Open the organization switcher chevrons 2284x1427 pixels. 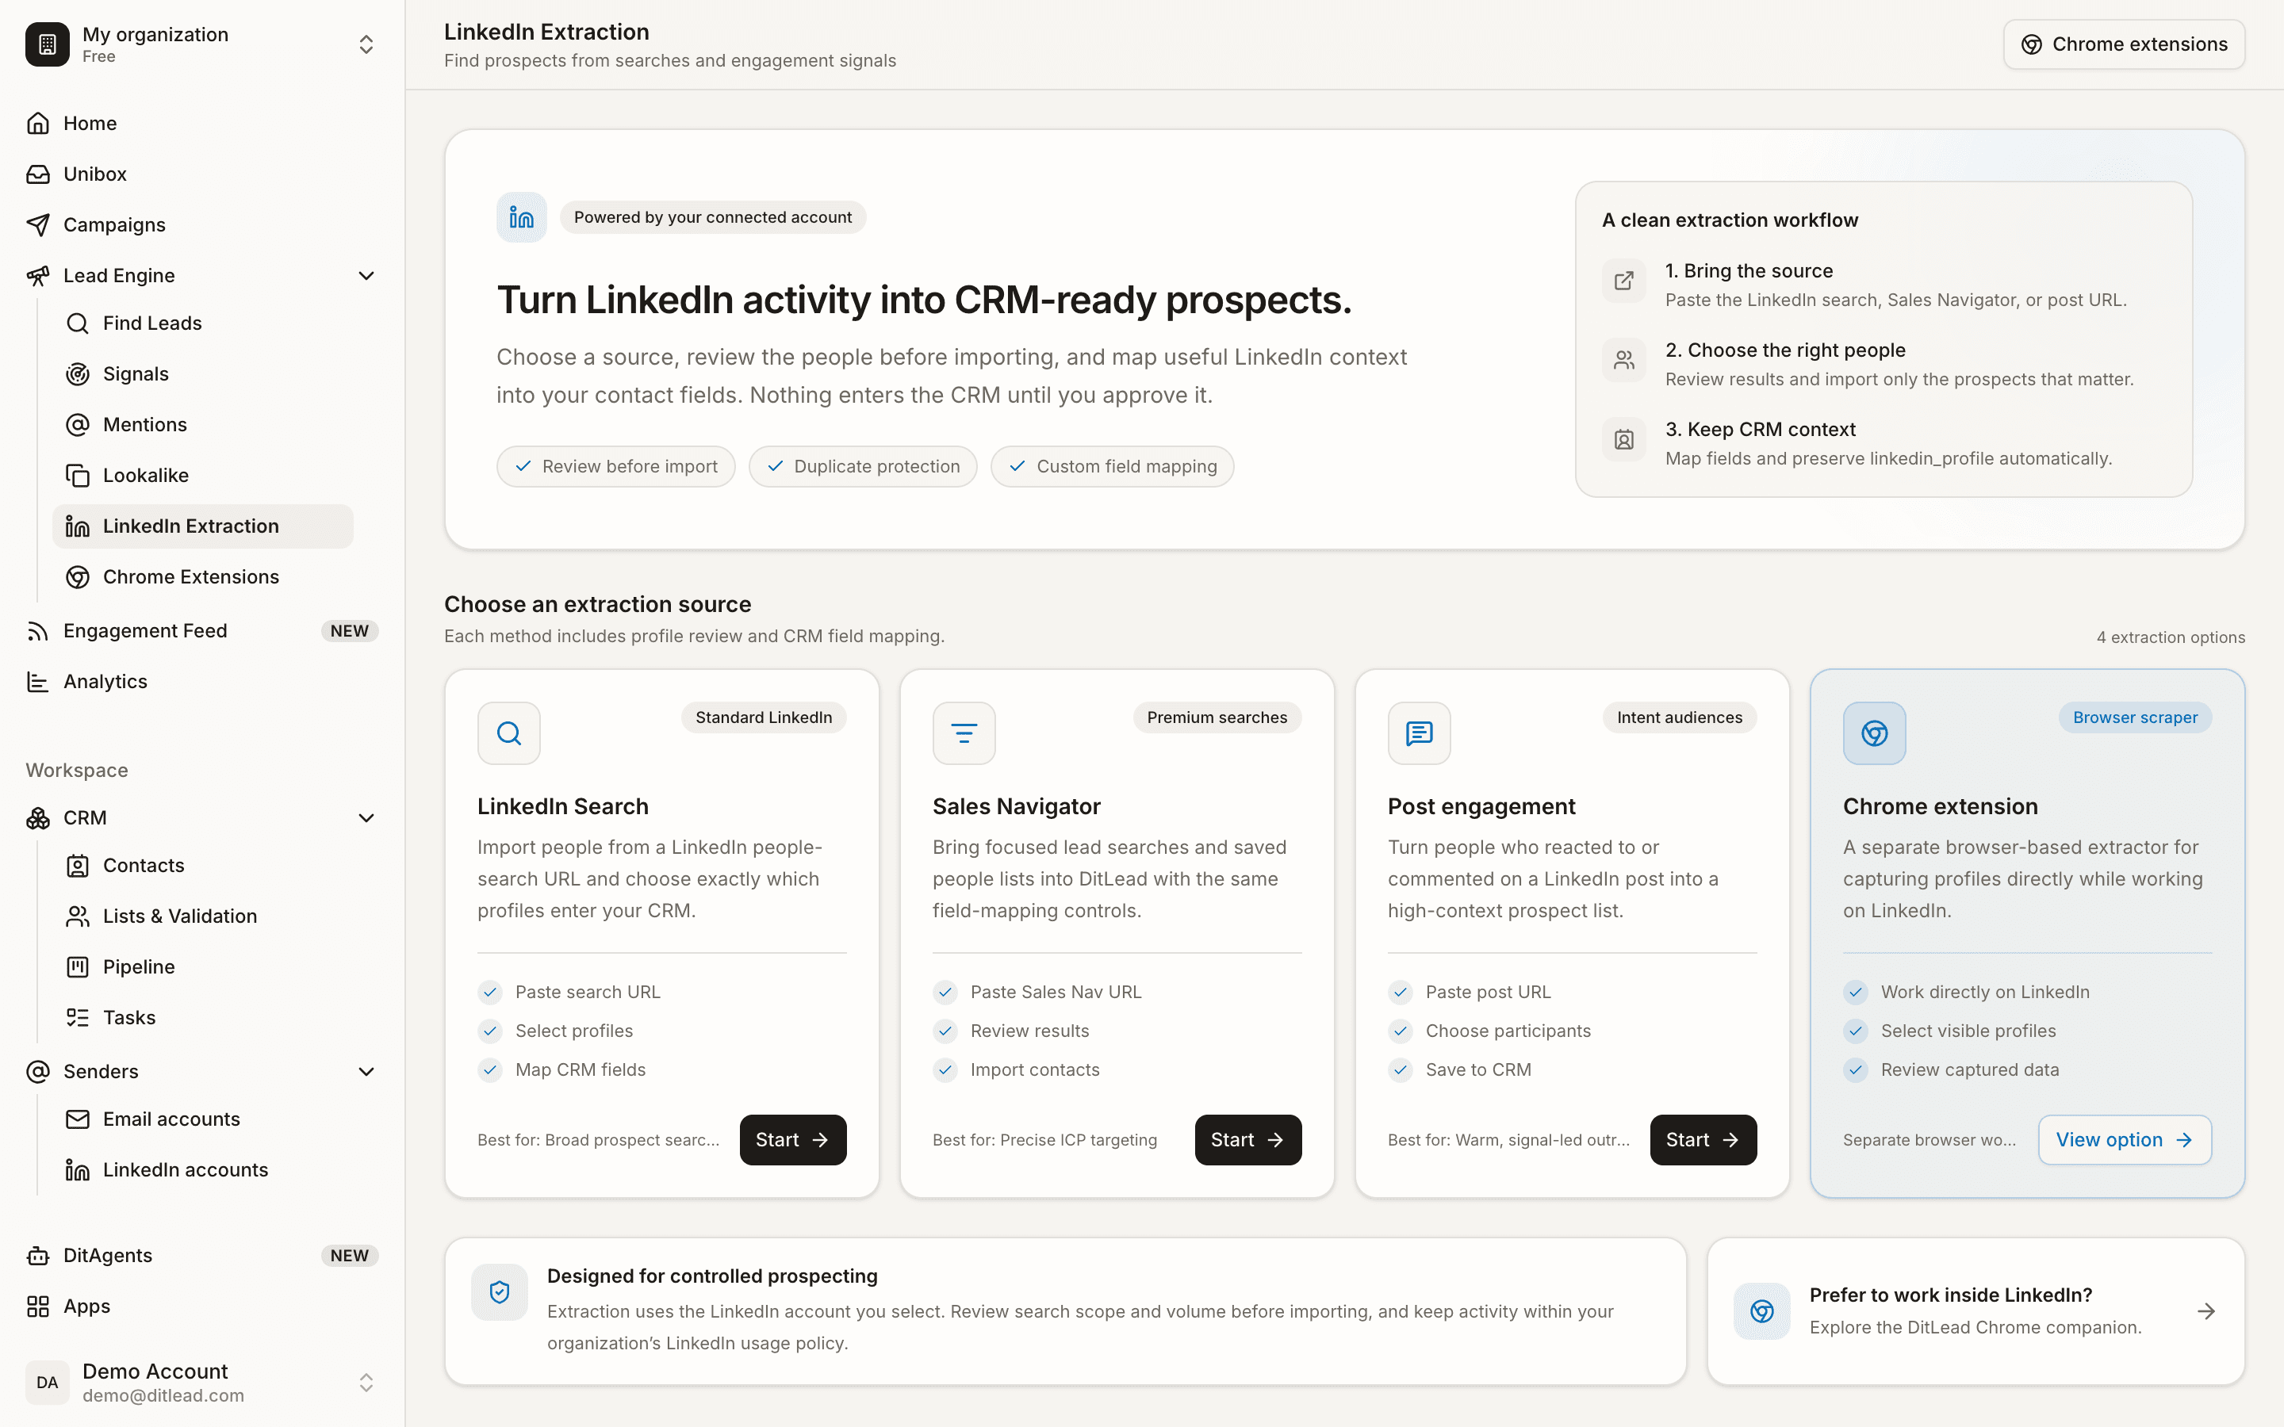point(366,44)
